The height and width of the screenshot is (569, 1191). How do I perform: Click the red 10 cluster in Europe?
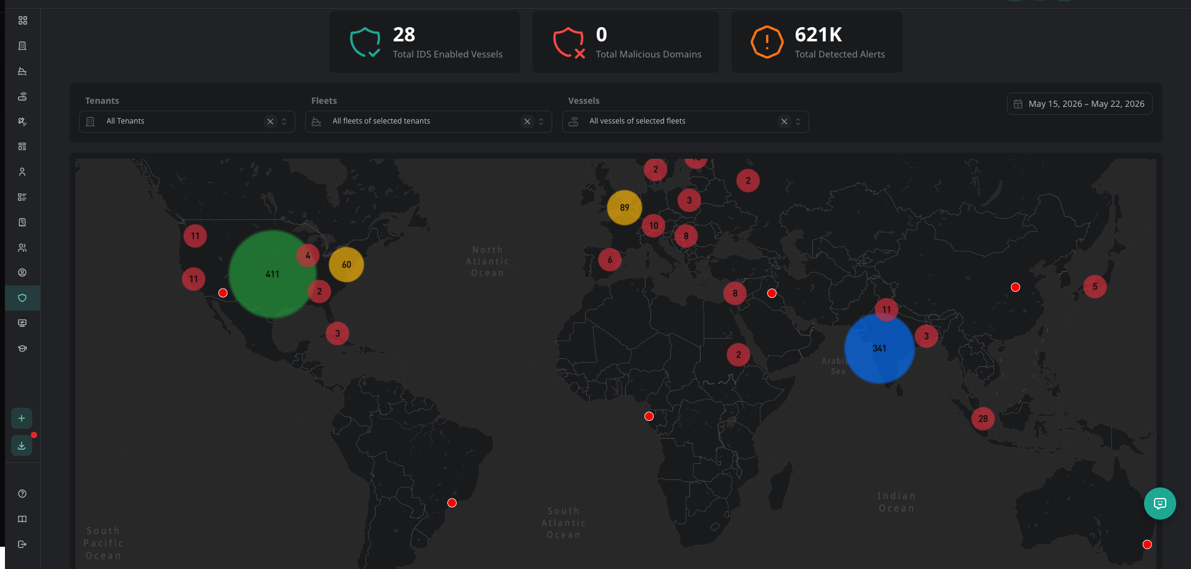tap(654, 226)
